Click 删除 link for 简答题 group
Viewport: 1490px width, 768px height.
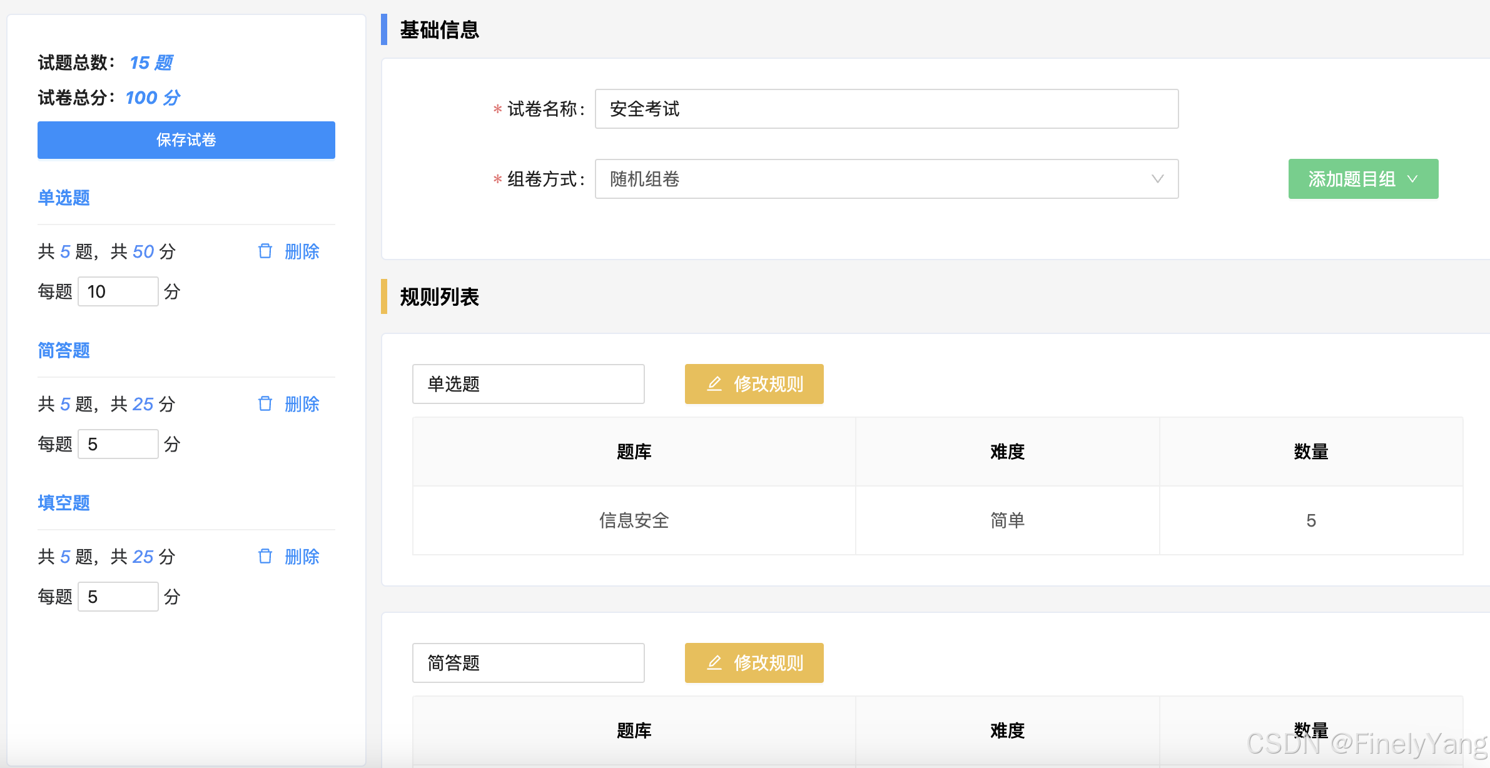(x=302, y=404)
